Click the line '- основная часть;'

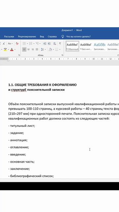tap(21, 162)
